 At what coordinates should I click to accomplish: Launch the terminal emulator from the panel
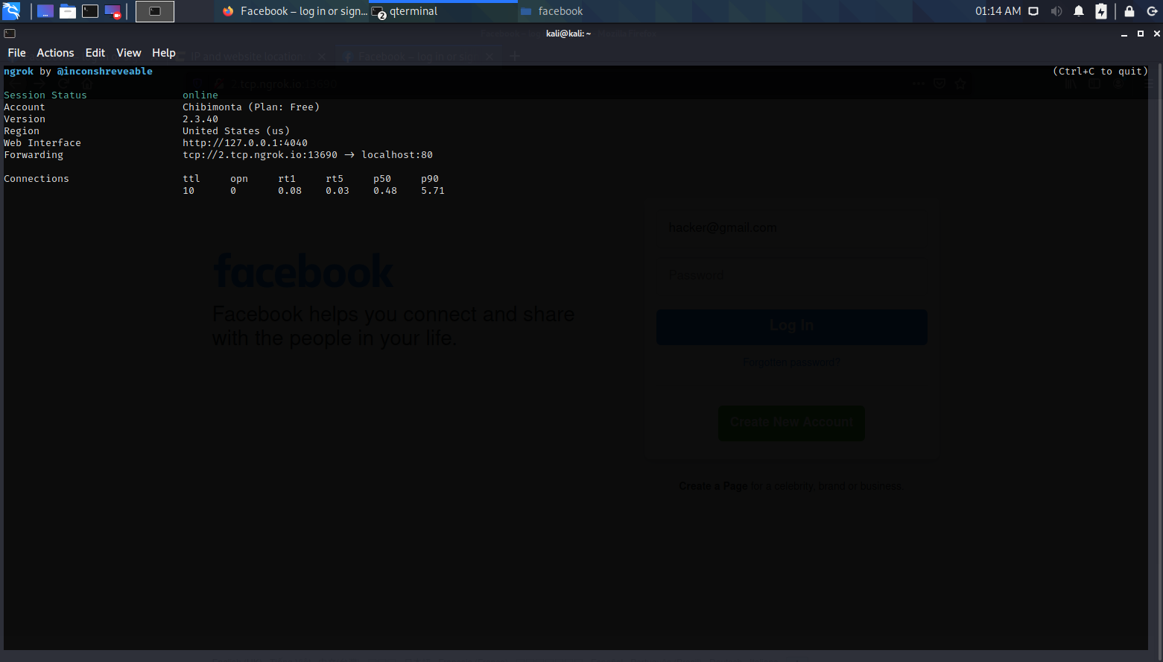pyautogui.click(x=90, y=11)
